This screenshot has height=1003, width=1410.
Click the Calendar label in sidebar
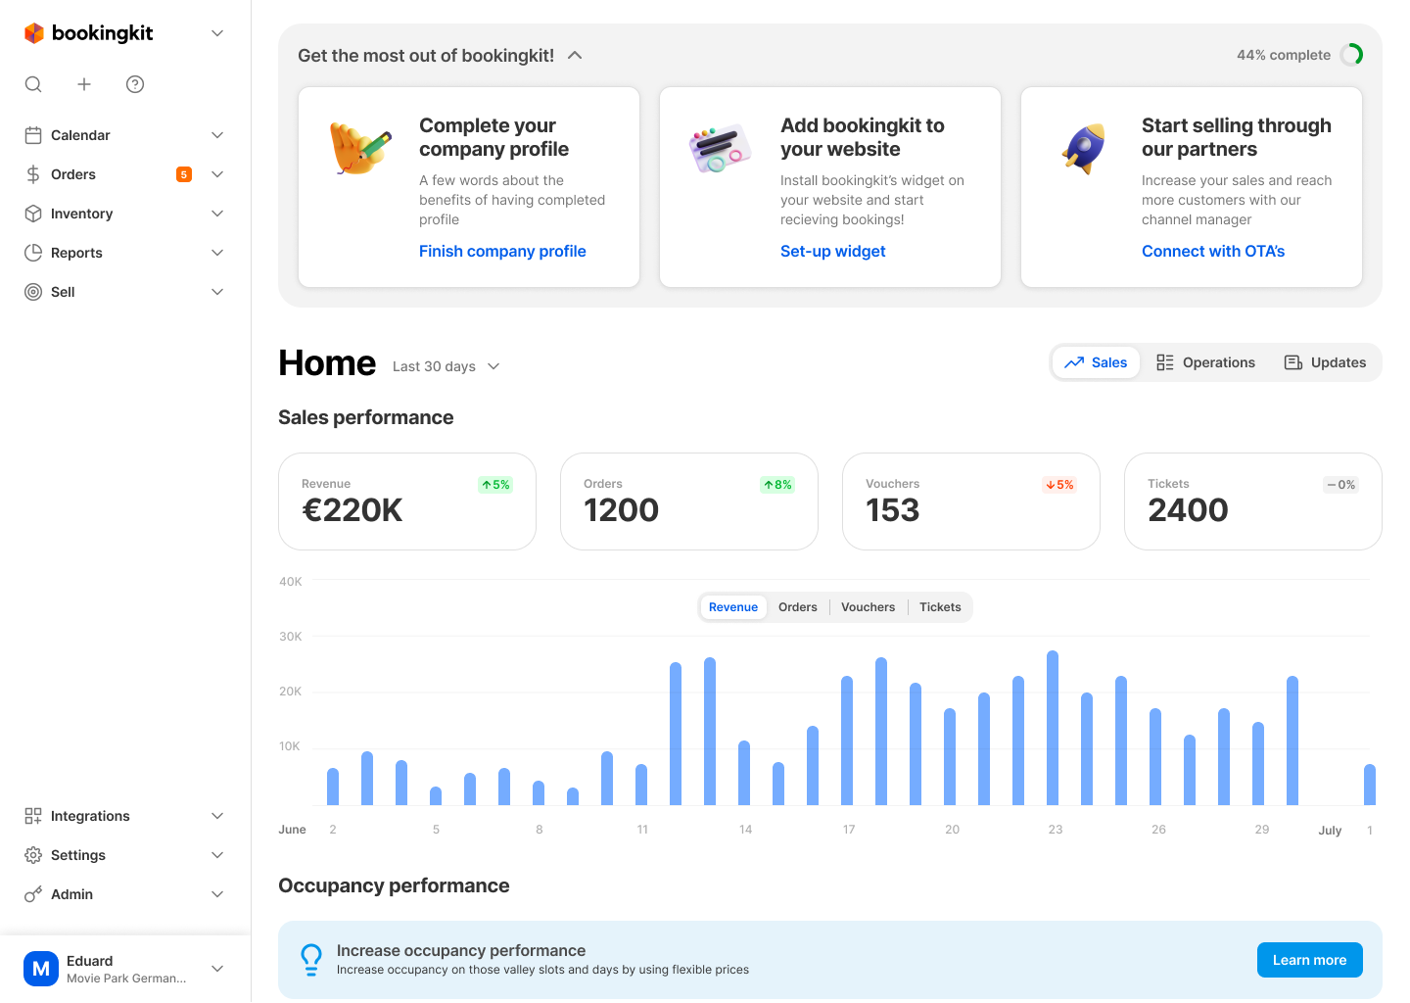[x=80, y=135]
